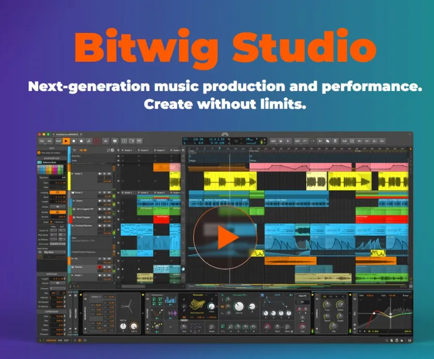Screen dimensions: 434x359
Task: Open the Play Next action dropdown
Action: pyautogui.click(x=55, y=252)
